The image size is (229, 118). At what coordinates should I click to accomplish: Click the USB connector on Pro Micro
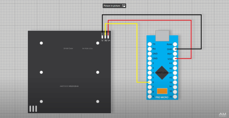point(162,36)
